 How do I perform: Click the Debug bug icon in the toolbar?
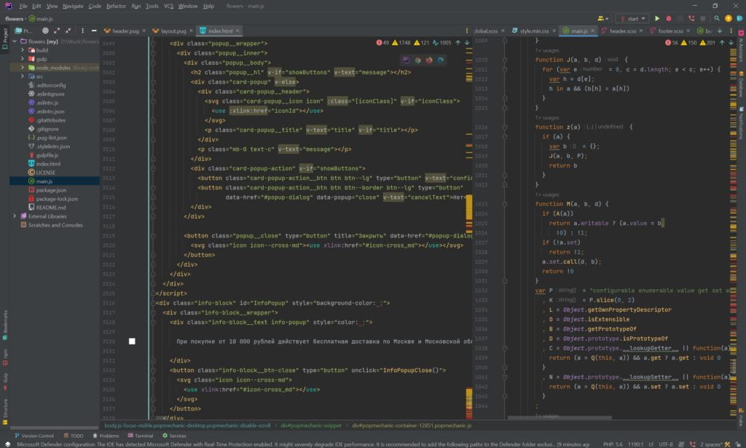(x=667, y=18)
